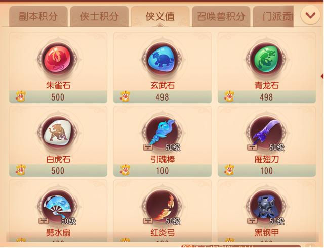Viewport: 324px width, 248px height.
Task: Click the active 侠义值 tab
Action: [160, 17]
